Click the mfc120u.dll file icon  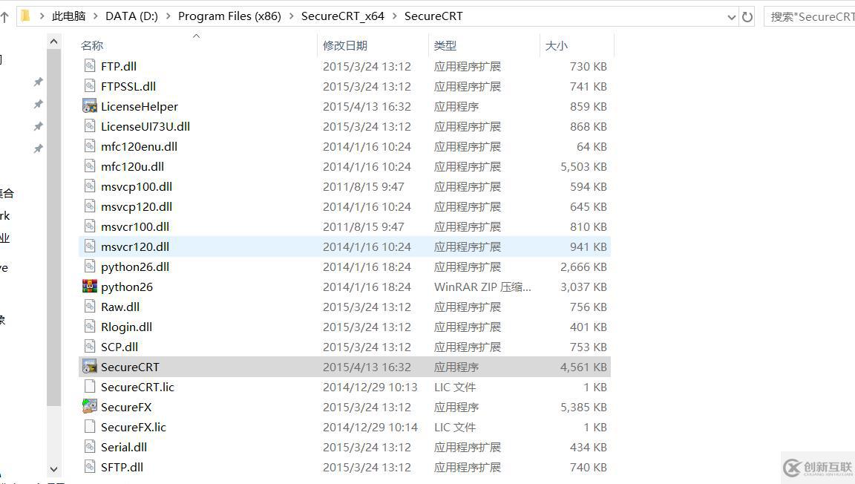(90, 166)
